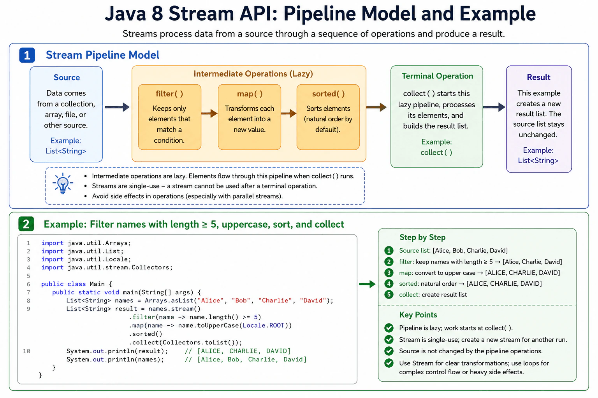Click the step 1 circle beside 'Source list'
The width and height of the screenshot is (598, 398).
click(389, 250)
